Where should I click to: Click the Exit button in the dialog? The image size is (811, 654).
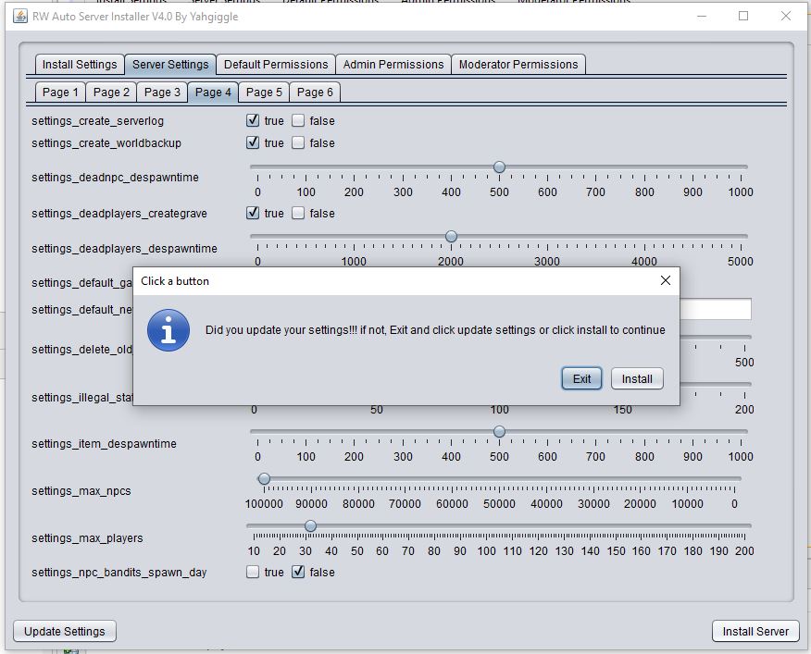click(581, 378)
